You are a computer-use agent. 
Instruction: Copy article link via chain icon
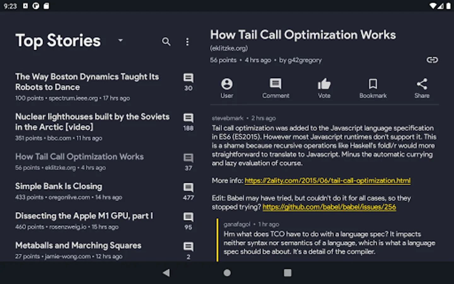(432, 60)
